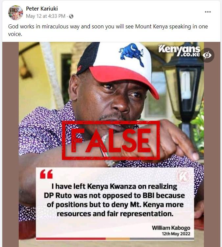Click the faded K watermark in quote box
Screen dimensions: 222x247
tap(183, 176)
